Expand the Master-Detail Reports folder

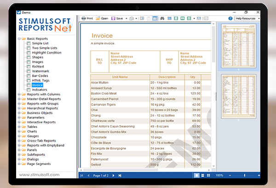tap(19, 99)
